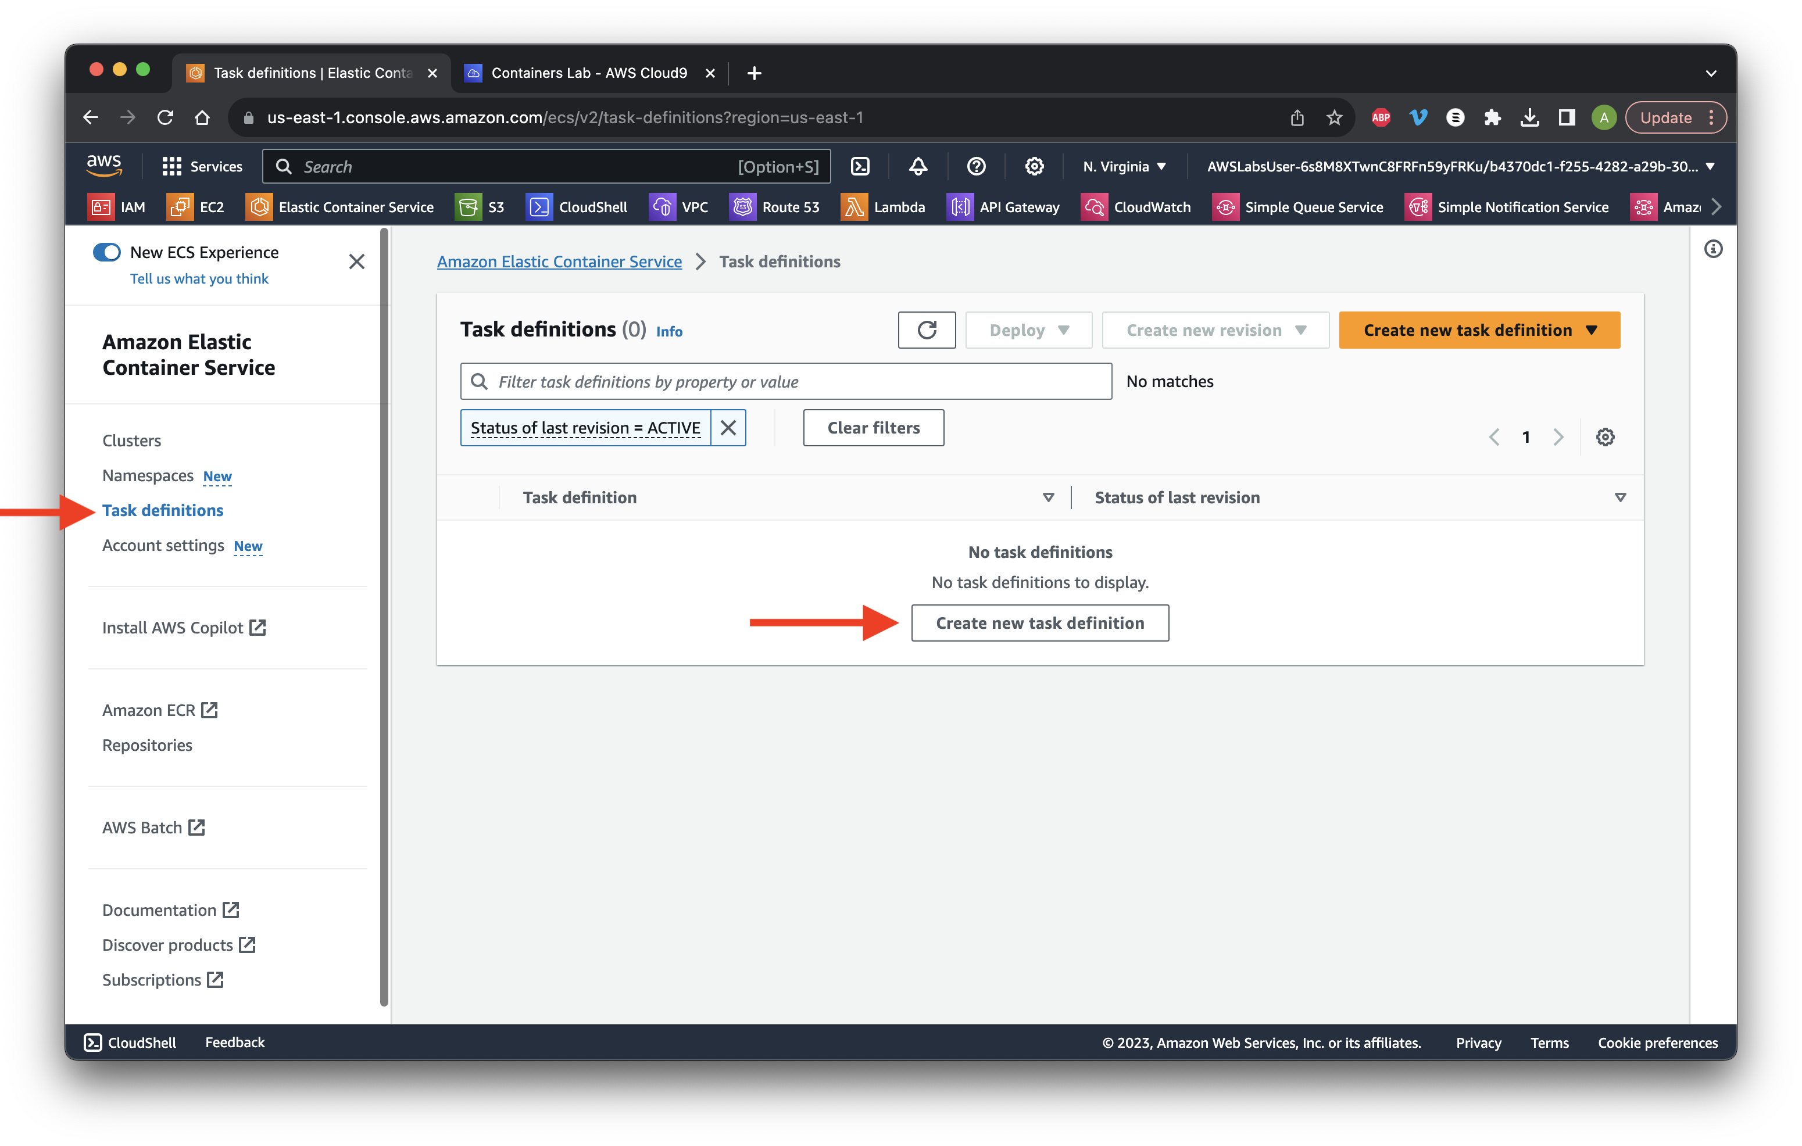Screen dimensions: 1802x1146
Task: Expand the Create new revision dropdown
Action: (1215, 330)
